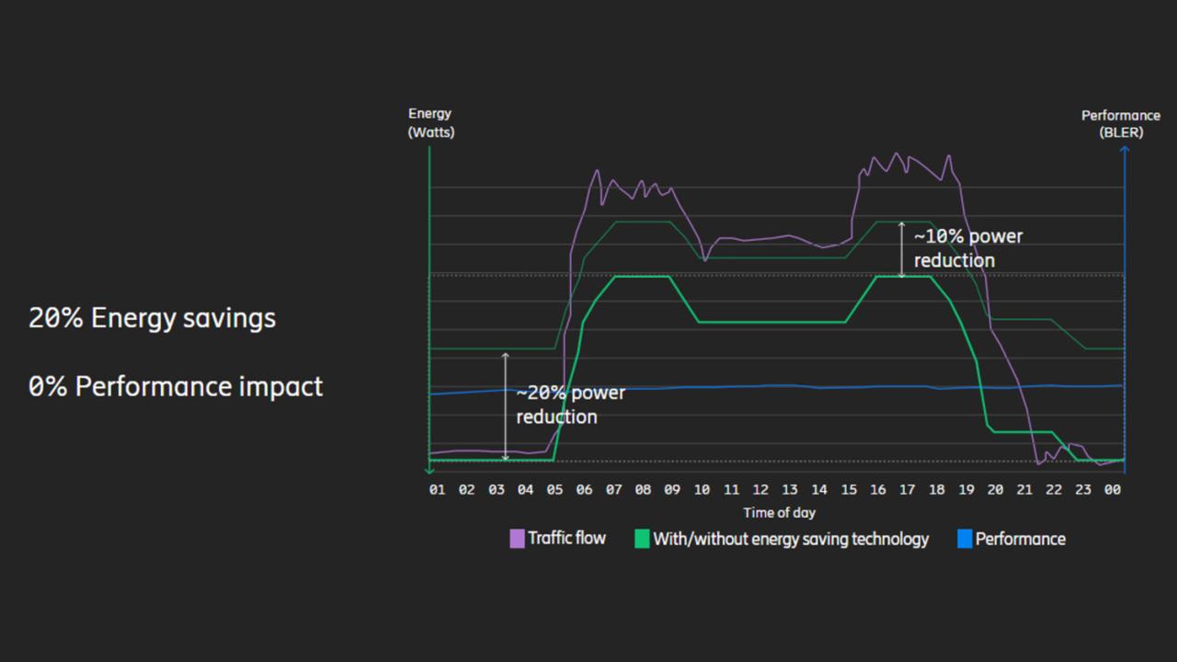Click the ~10% power reduction annotation
The image size is (1177, 662).
pos(968,248)
